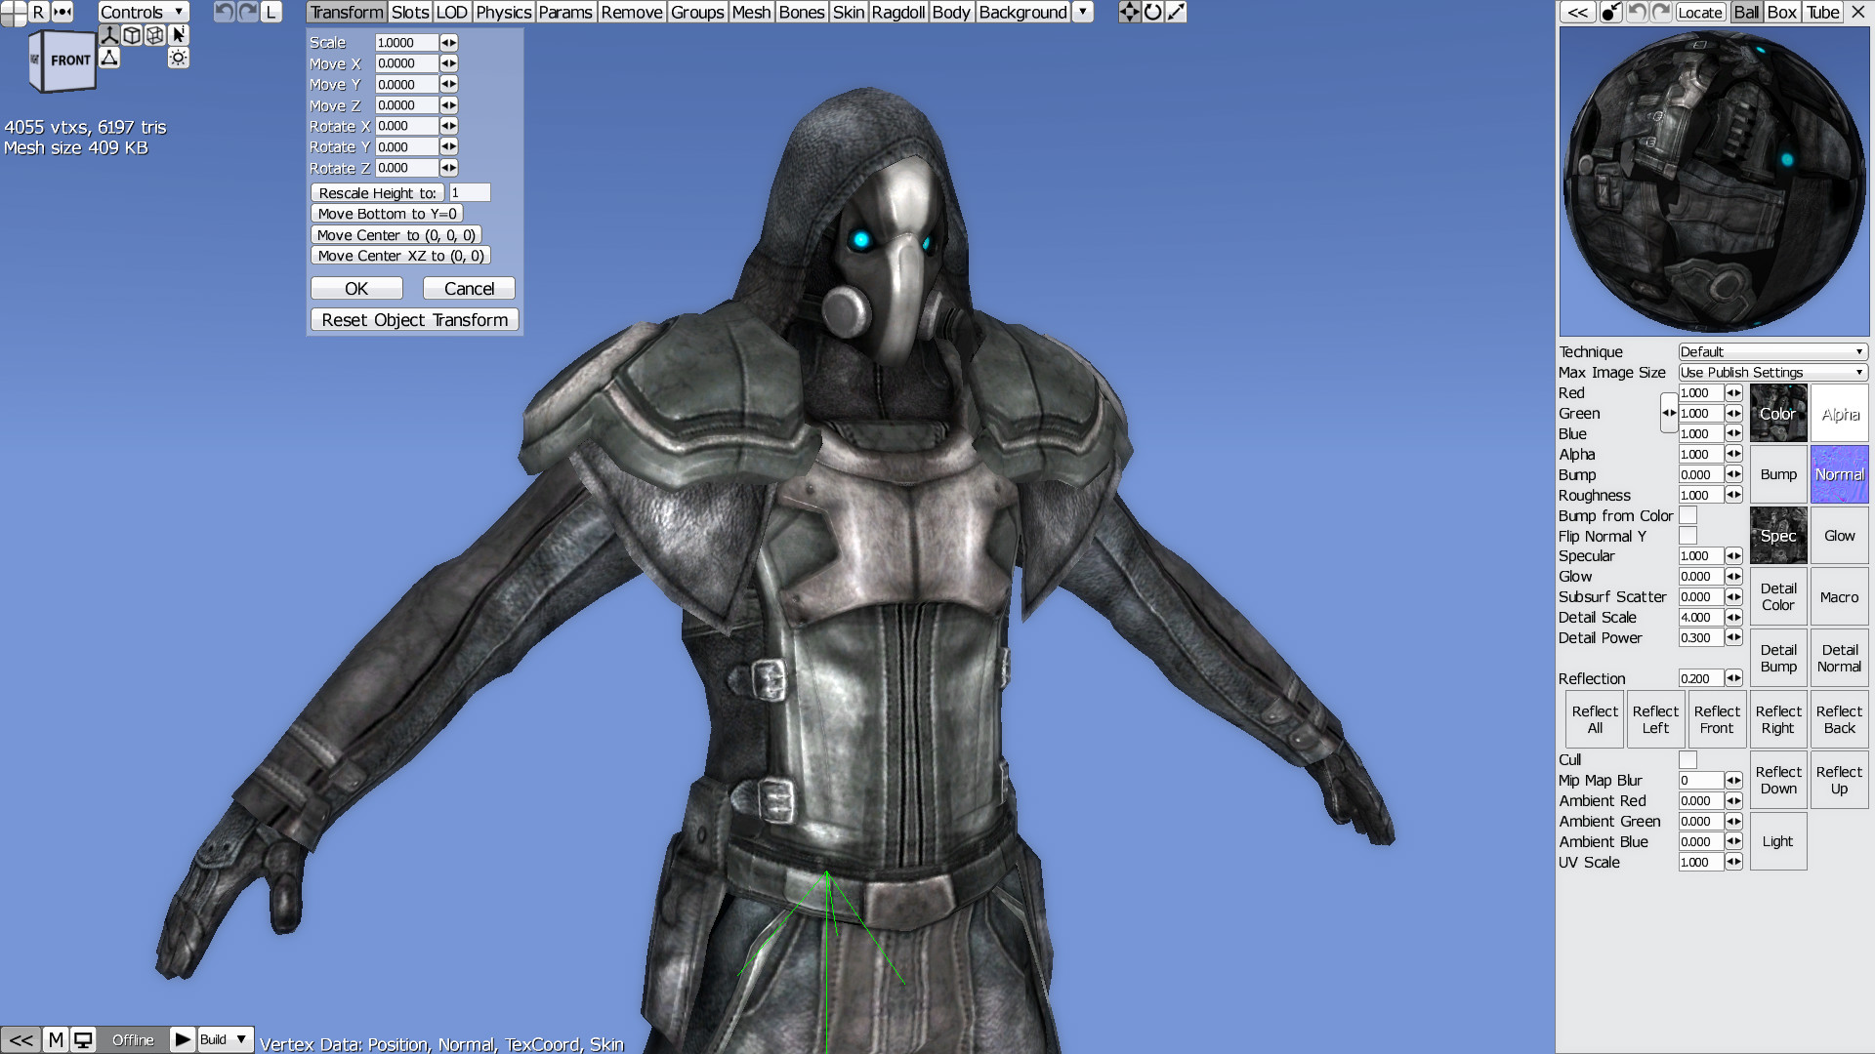Toggle wireframe cube display icon
Image resolution: width=1875 pixels, height=1054 pixels.
pyautogui.click(x=155, y=35)
